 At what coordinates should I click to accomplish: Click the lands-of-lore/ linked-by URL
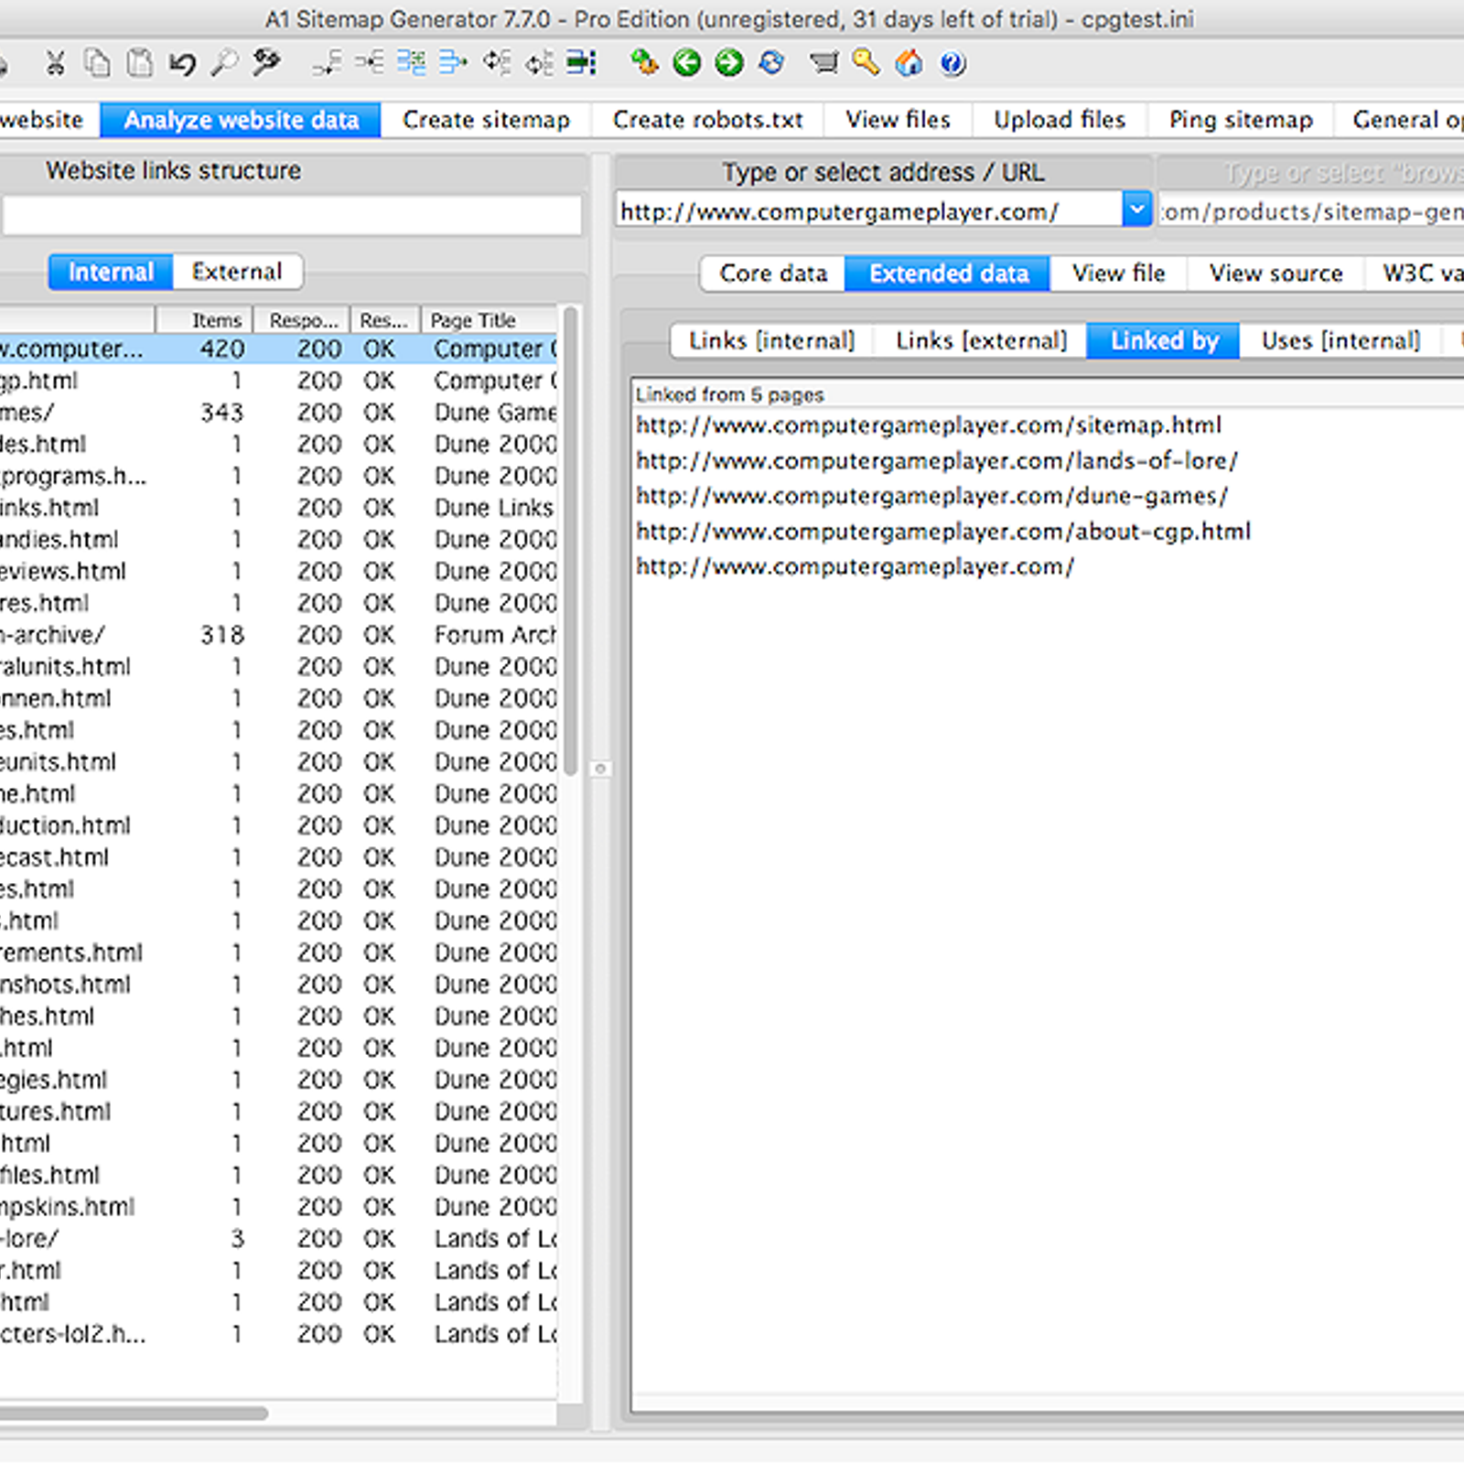point(937,460)
